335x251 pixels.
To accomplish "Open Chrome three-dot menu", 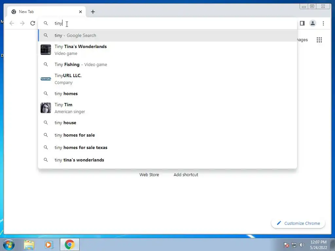I will [323, 23].
